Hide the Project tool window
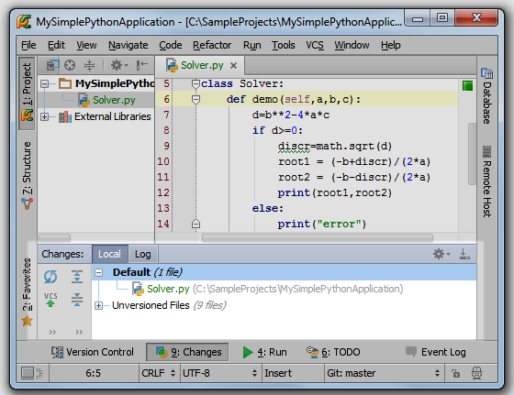The height and width of the screenshot is (395, 514). coord(141,65)
